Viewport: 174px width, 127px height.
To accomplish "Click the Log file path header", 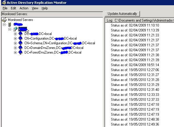I will tap(139, 20).
